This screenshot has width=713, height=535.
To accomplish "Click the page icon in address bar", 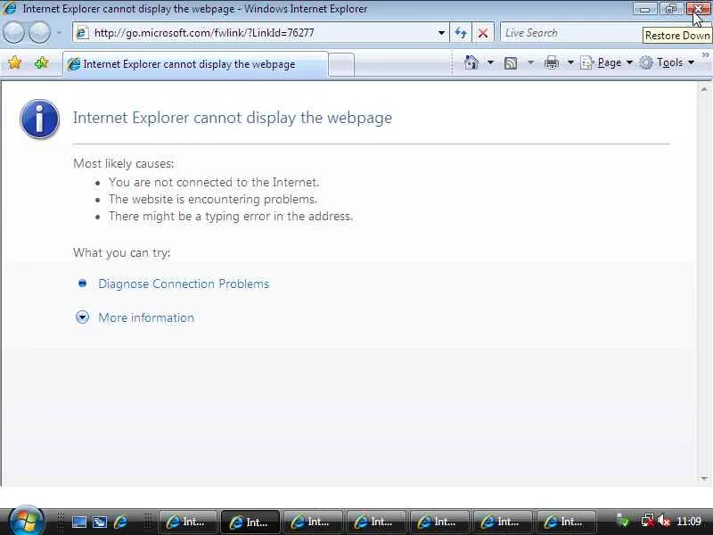I will pyautogui.click(x=82, y=33).
